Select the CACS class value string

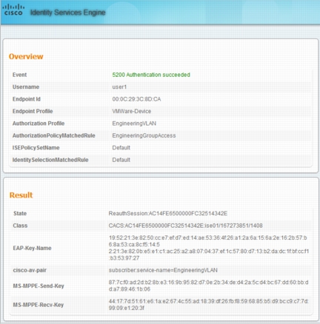[x=186, y=226]
